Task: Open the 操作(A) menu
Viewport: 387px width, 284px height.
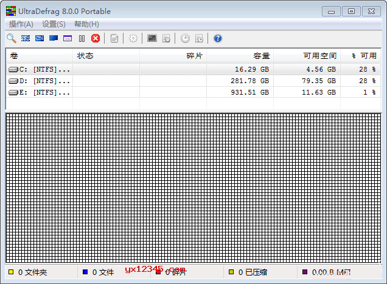Action: (x=21, y=24)
